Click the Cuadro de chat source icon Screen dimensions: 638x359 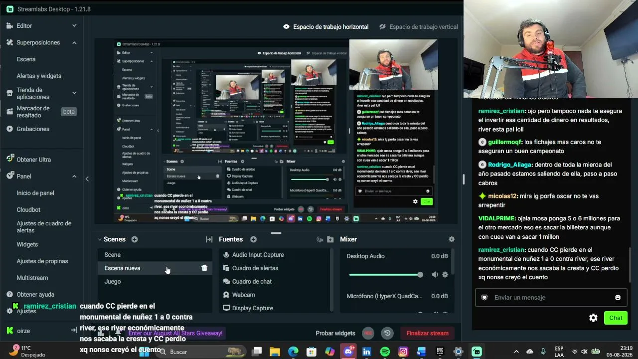tap(226, 282)
